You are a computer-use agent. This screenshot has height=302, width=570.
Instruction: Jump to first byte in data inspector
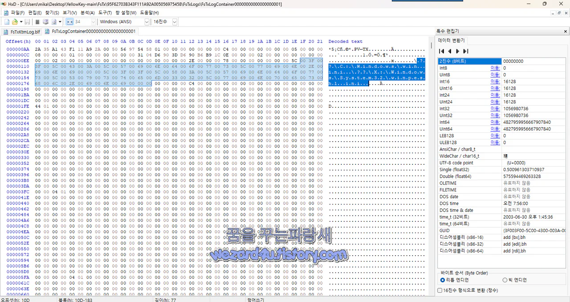tap(442, 51)
